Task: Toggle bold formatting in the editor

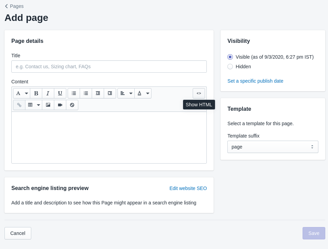Action: (x=36, y=93)
